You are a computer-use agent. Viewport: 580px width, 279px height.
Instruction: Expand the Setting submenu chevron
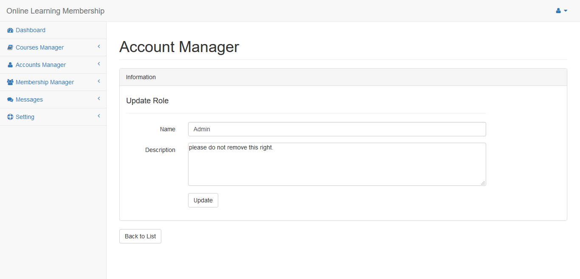point(99,116)
